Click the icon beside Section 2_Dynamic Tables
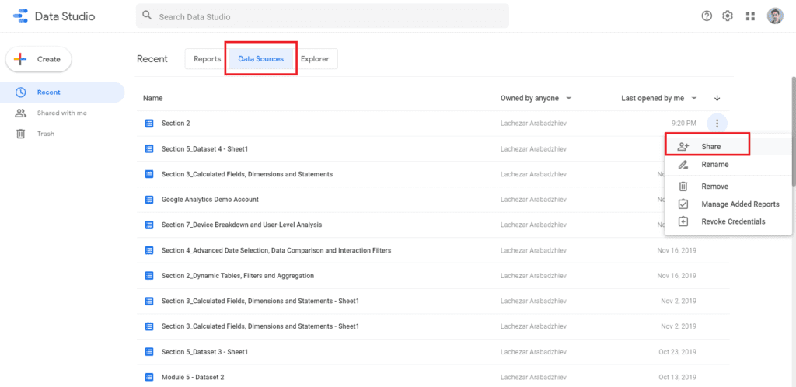Viewport: 796px width, 387px height. [x=148, y=275]
